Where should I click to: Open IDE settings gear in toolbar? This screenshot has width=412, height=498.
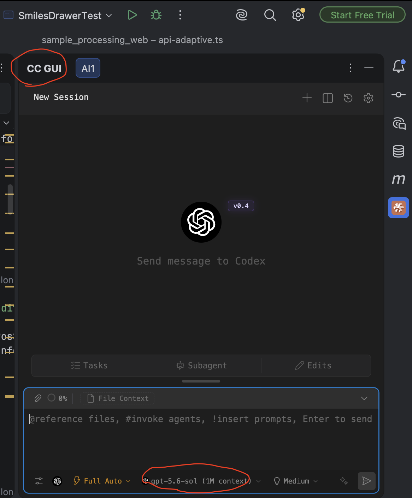298,15
